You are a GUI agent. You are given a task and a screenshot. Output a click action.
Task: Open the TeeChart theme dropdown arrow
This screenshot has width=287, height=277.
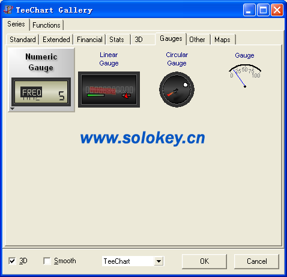pos(159,261)
